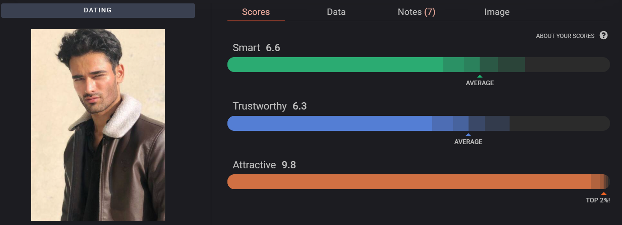The image size is (622, 225).
Task: Switch to the Image tab
Action: (x=497, y=12)
